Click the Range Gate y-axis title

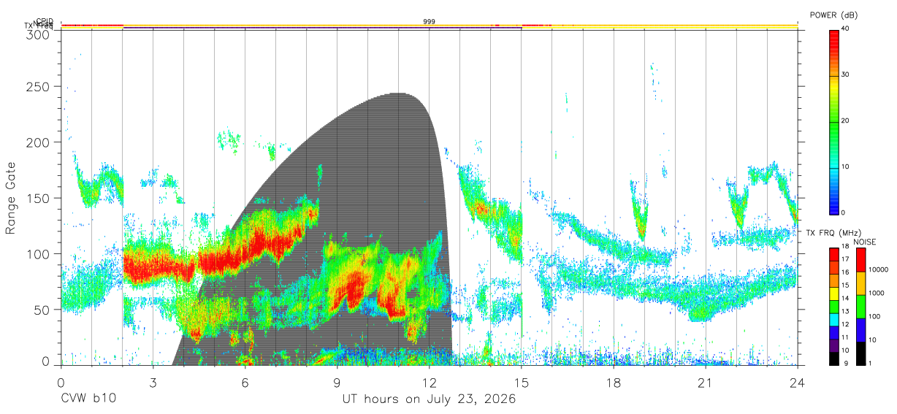coord(11,199)
